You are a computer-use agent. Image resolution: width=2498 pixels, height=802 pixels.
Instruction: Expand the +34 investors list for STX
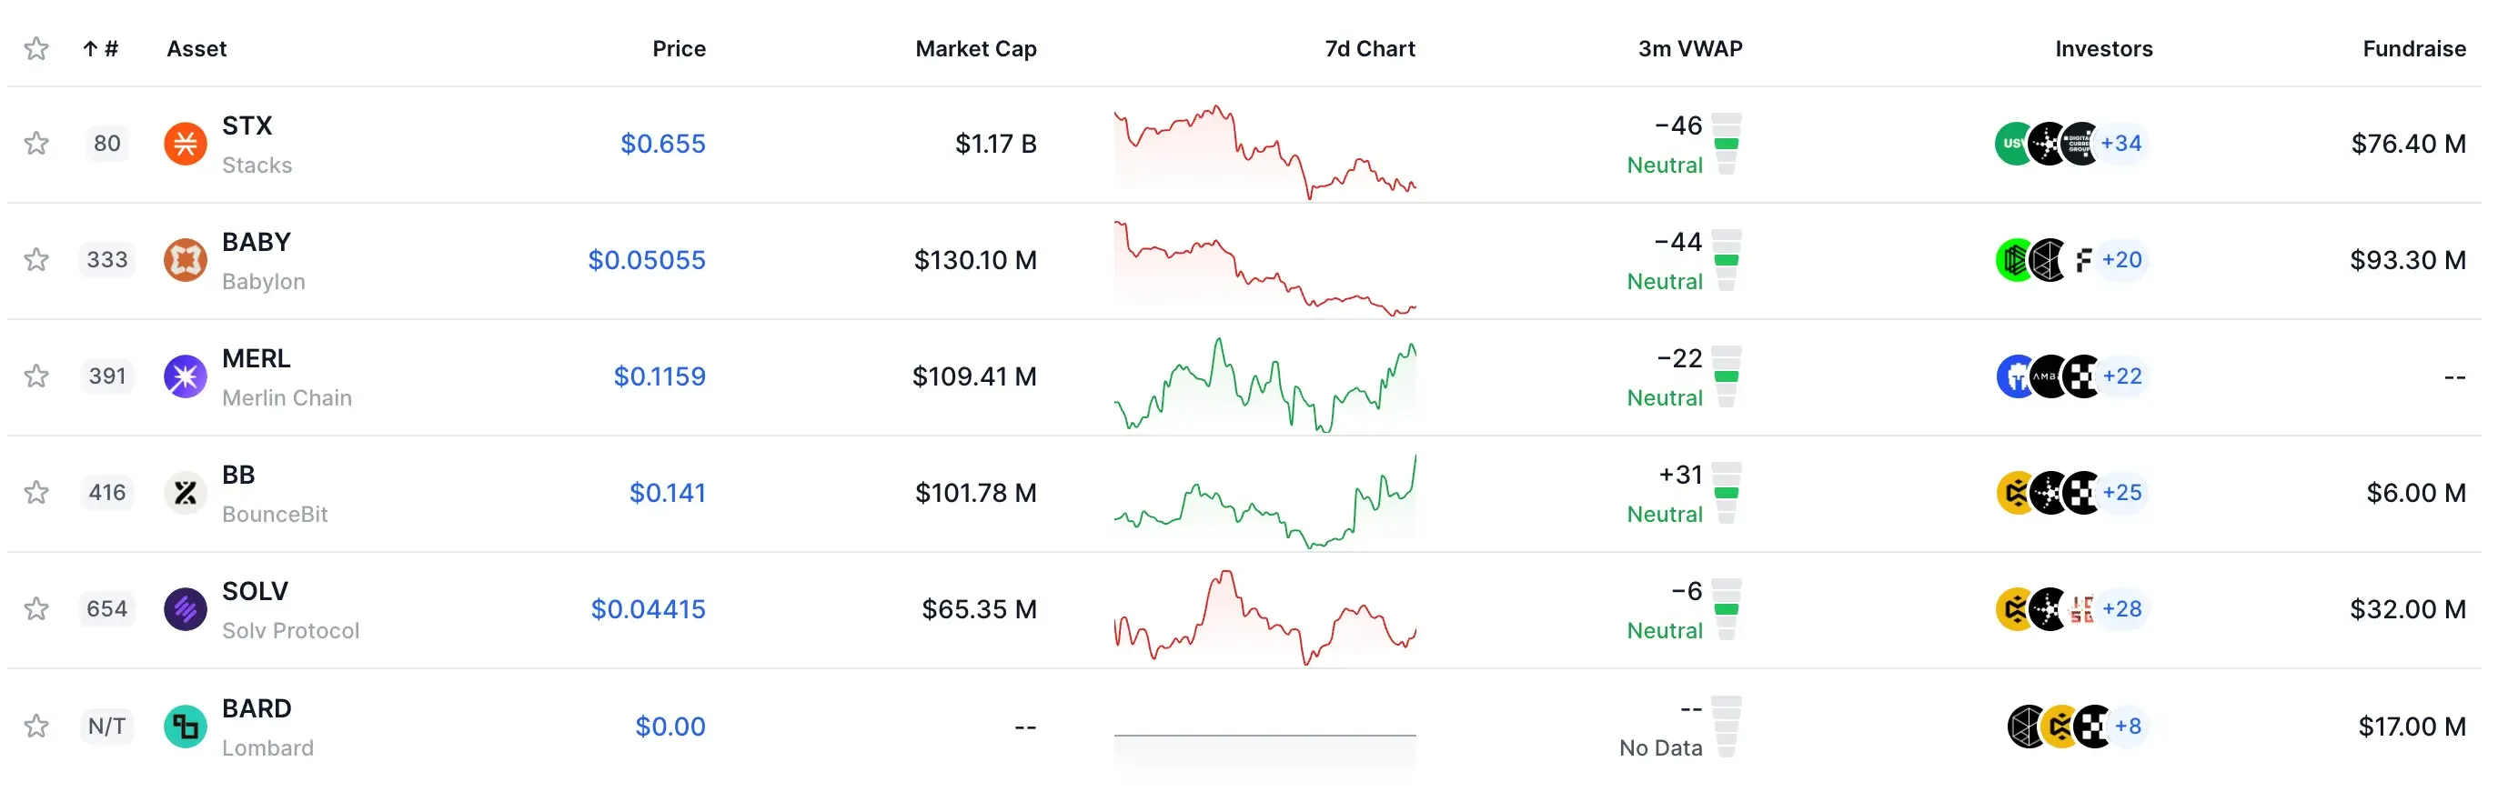[2120, 144]
